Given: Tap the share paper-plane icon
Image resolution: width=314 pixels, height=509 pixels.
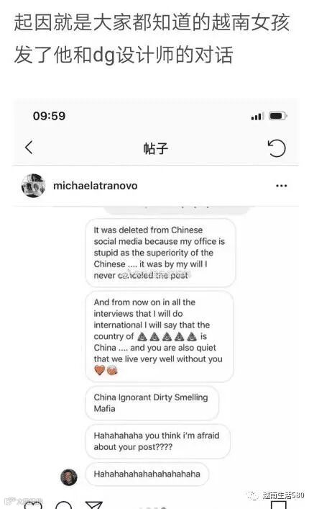Looking at the screenshot, I should click(x=94, y=505).
